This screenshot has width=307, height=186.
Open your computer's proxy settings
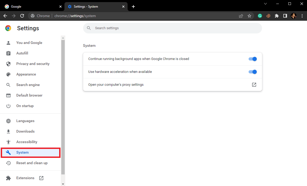point(173,85)
